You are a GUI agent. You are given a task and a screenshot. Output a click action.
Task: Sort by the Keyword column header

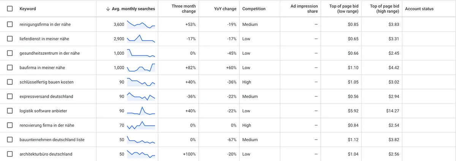click(28, 9)
